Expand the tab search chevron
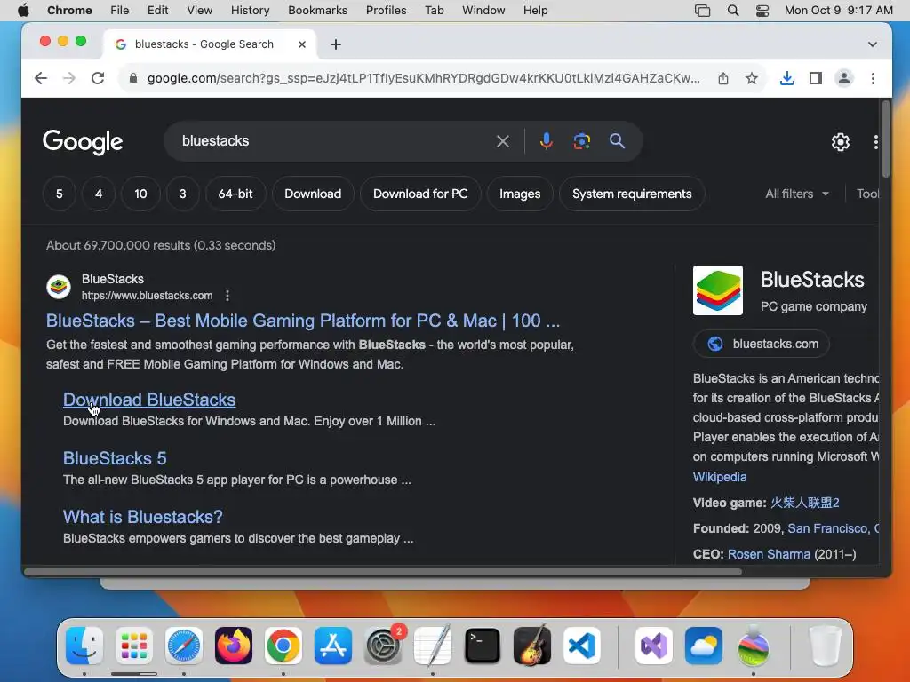Viewport: 910px width, 682px height. [873, 44]
